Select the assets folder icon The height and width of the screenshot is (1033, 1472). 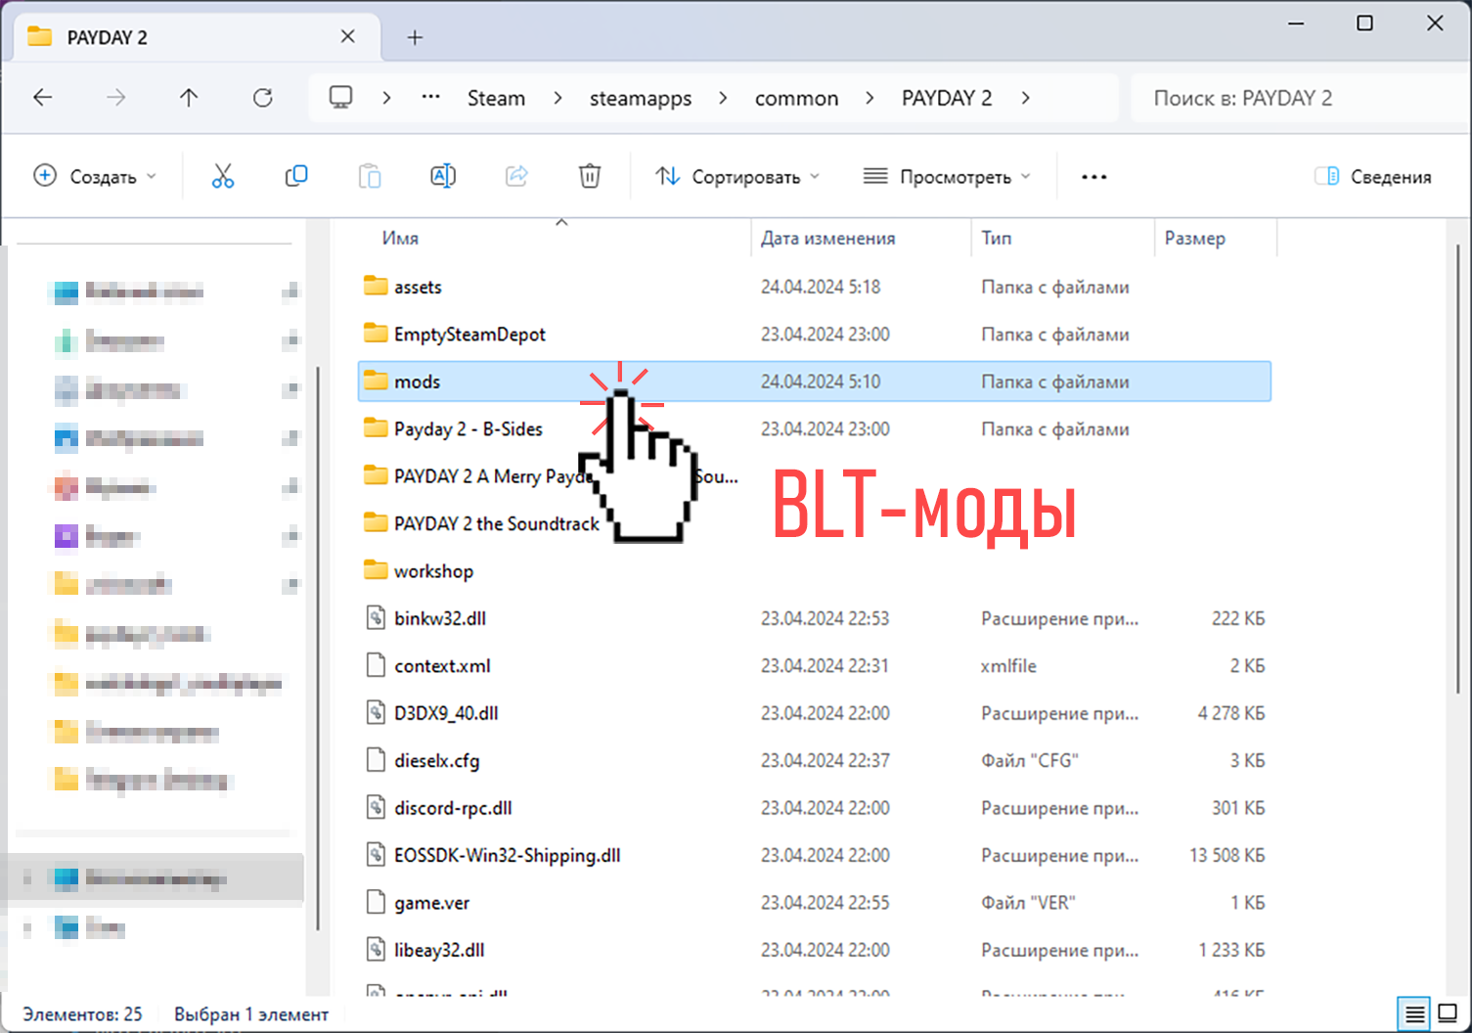click(x=376, y=287)
